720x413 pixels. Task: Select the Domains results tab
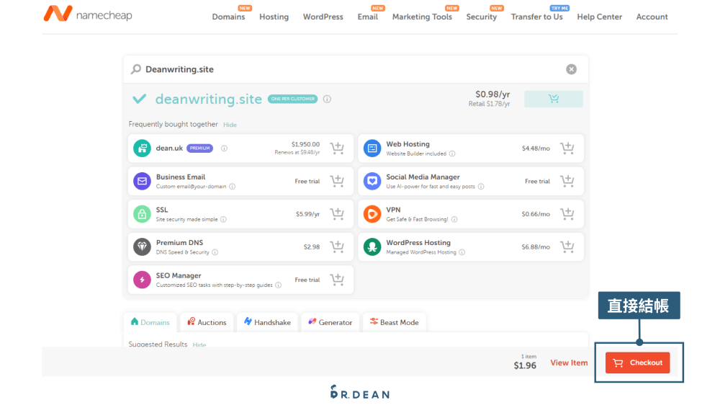click(x=150, y=322)
